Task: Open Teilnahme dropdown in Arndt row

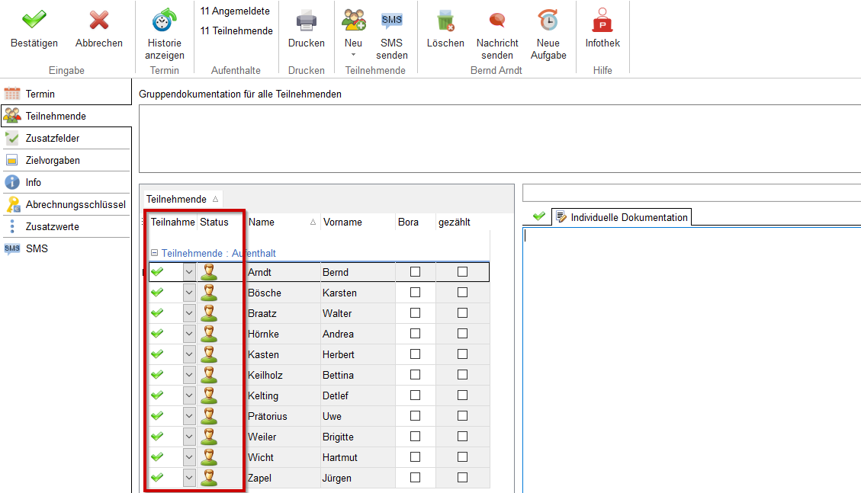Action: coord(189,272)
